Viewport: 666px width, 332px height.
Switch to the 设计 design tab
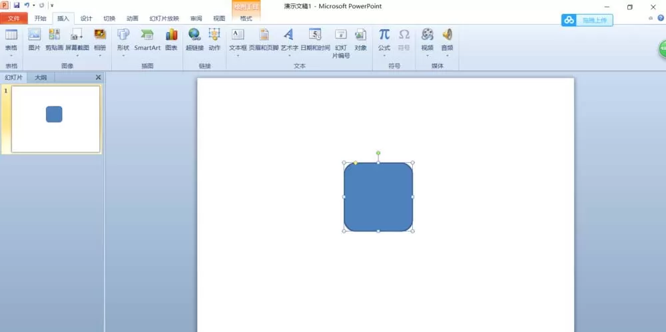pos(86,18)
